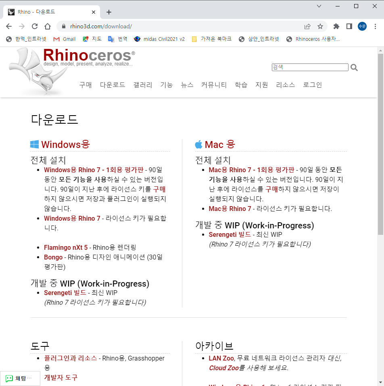This screenshot has height=386, width=384.
Task: Click 구매 link in Mac section
Action: tap(272, 189)
